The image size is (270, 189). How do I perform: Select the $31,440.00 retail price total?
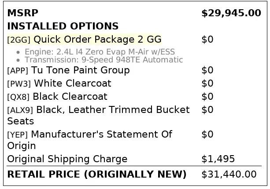click(229, 174)
